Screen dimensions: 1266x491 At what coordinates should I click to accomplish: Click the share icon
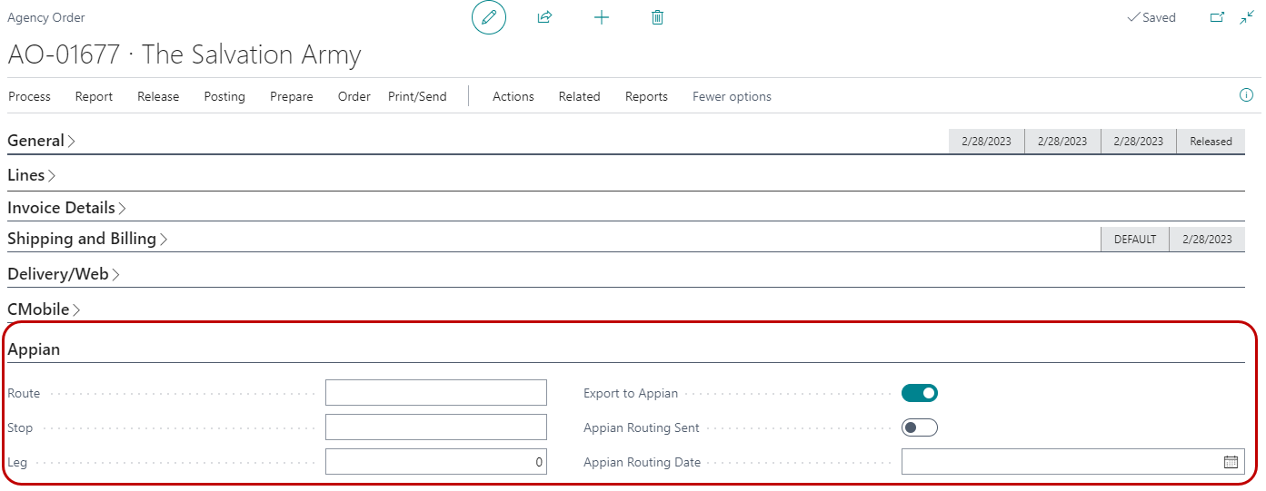[545, 17]
